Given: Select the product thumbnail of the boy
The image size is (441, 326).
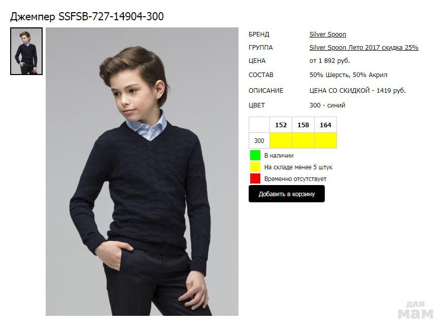Looking at the screenshot, I should [26, 51].
